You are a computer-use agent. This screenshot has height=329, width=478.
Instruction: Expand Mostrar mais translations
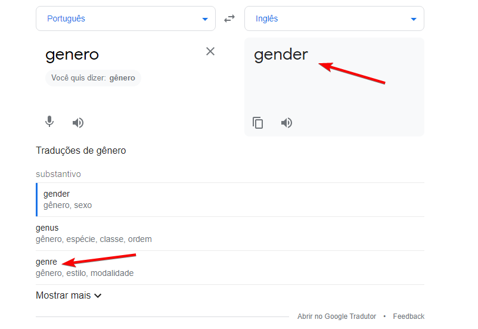(69, 295)
